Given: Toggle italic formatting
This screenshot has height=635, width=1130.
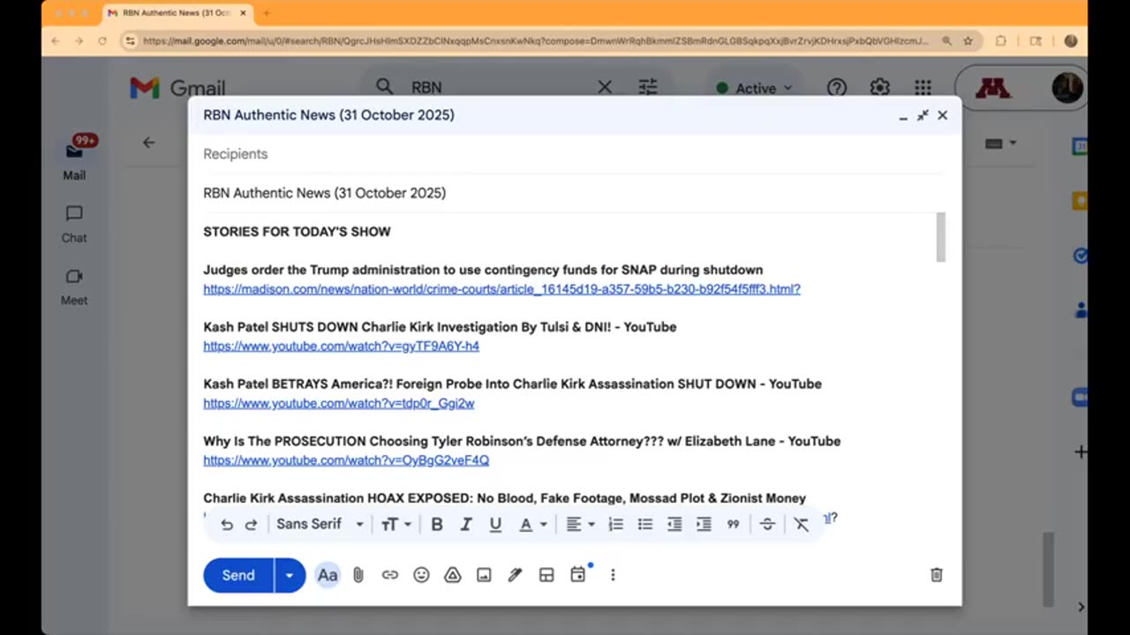Looking at the screenshot, I should tap(466, 525).
